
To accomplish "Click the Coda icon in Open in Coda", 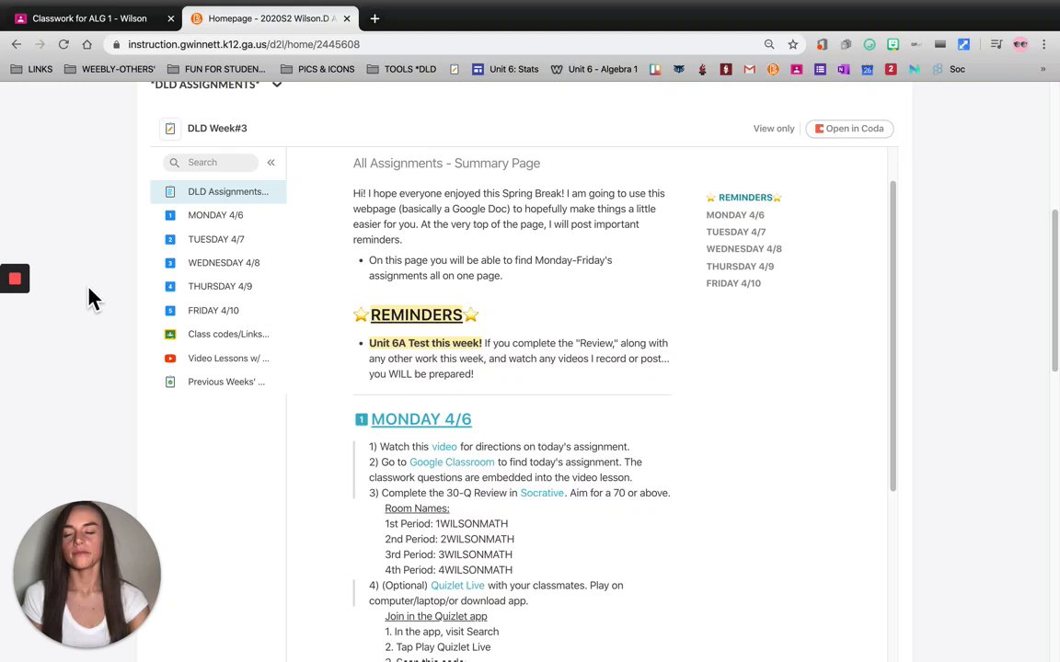I will tap(819, 129).
